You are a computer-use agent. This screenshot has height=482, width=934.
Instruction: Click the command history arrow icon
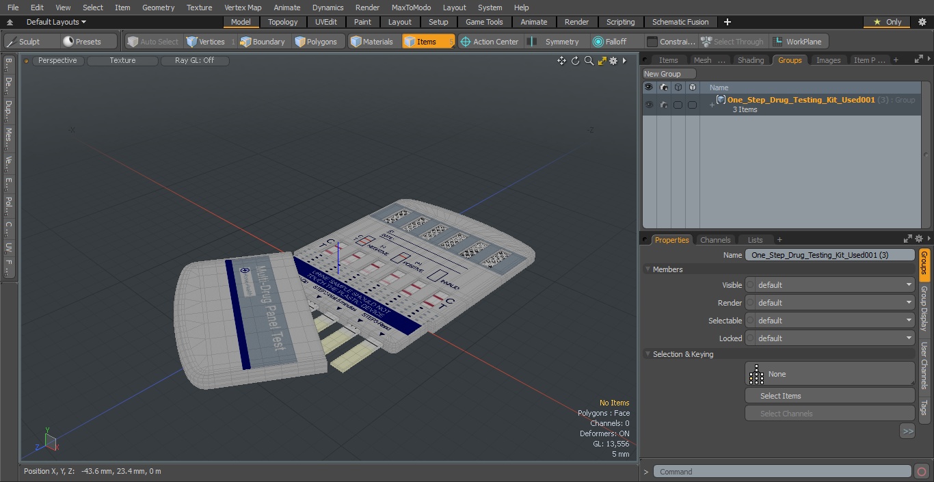tap(646, 472)
